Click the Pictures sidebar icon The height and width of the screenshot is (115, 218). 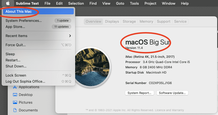[x=15, y=103]
